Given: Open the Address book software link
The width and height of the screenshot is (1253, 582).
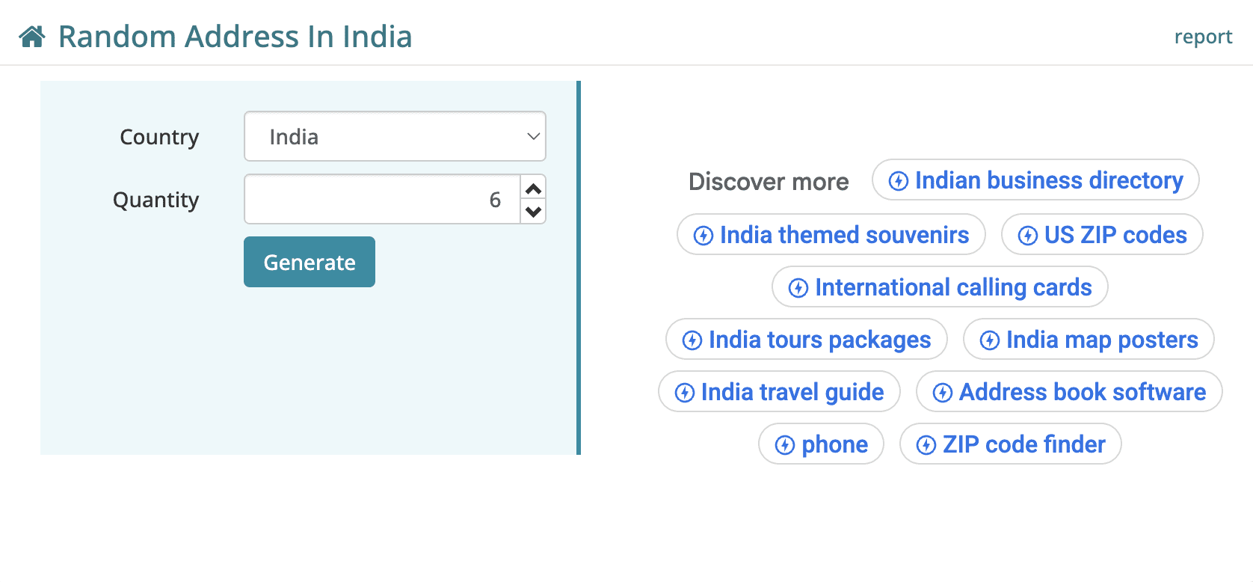Looking at the screenshot, I should [x=1082, y=392].
